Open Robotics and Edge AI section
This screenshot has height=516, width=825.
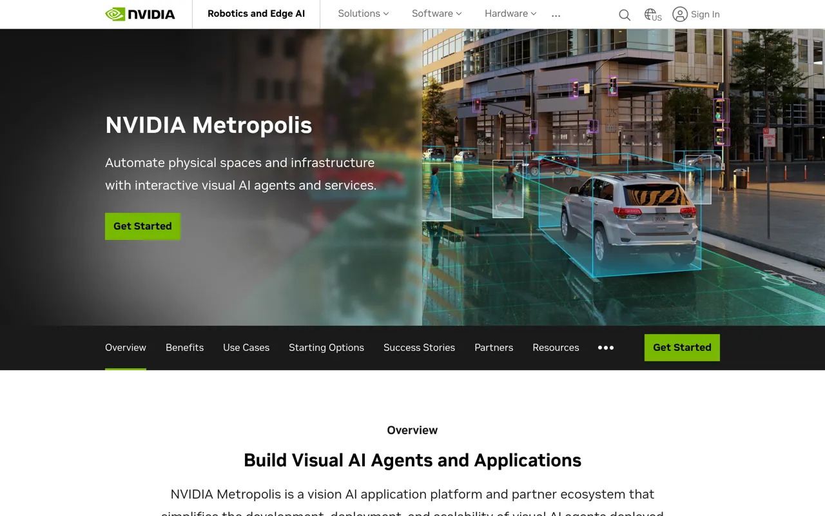256,14
